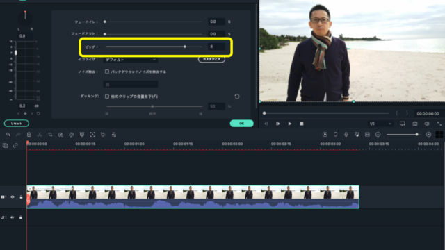
Task: Click the pitch value input field
Action: (x=216, y=47)
